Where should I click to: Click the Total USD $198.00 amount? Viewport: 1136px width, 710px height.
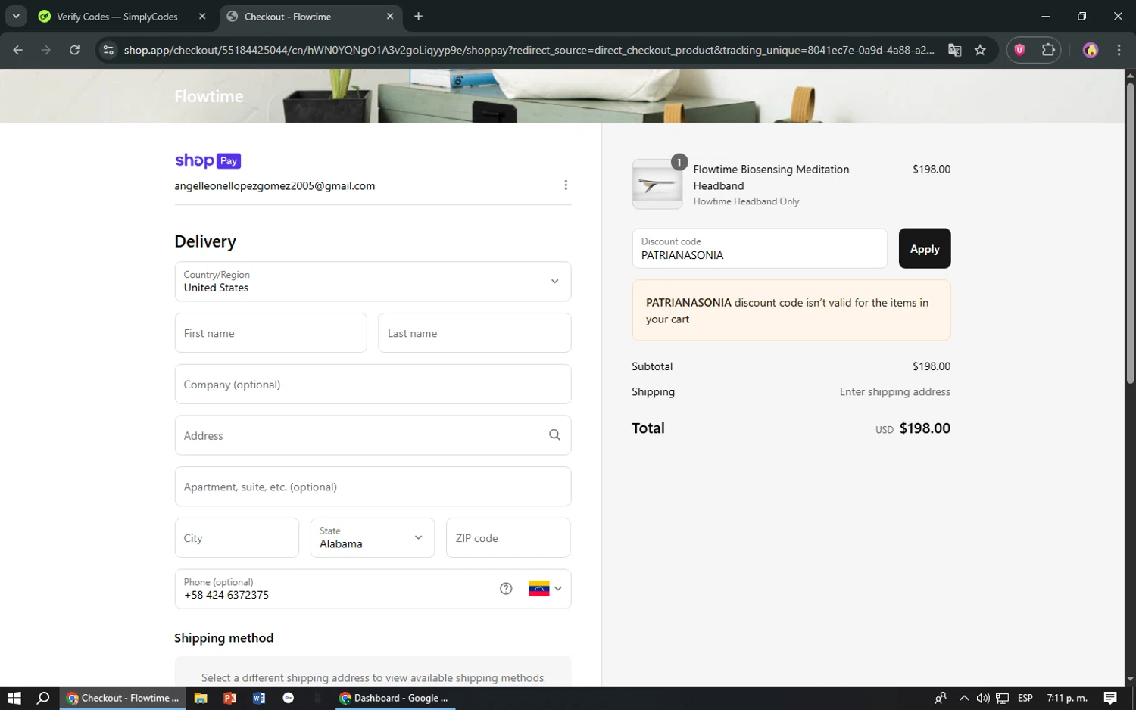tap(913, 428)
